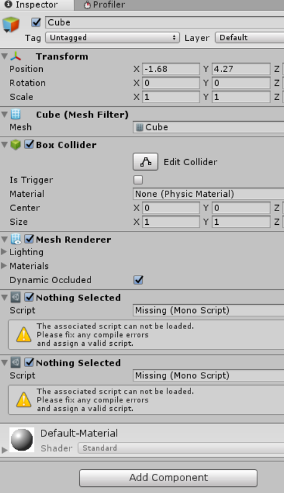Open the Tag dropdown set to Untagged
Screen dimensions: 284x493
pyautogui.click(x=112, y=37)
